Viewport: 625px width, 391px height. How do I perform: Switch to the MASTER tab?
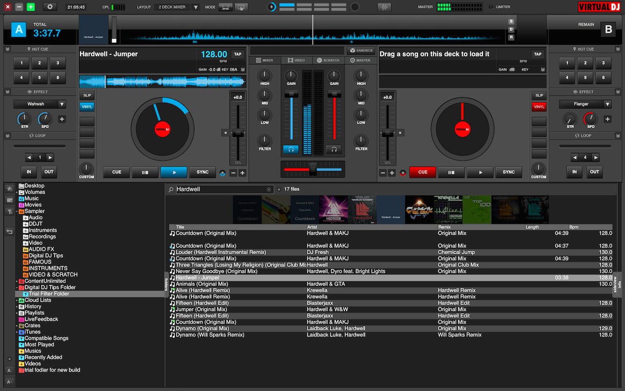[360, 60]
